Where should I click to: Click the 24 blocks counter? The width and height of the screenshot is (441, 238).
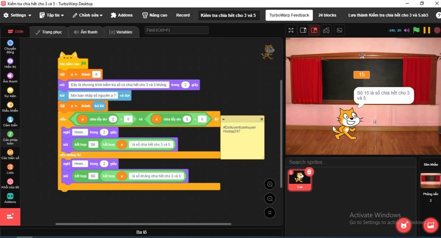(327, 15)
